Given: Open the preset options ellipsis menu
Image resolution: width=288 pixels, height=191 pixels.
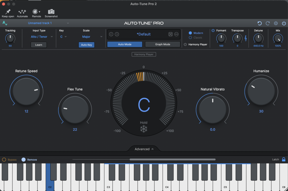Looking at the screenshot, I should click(176, 34).
